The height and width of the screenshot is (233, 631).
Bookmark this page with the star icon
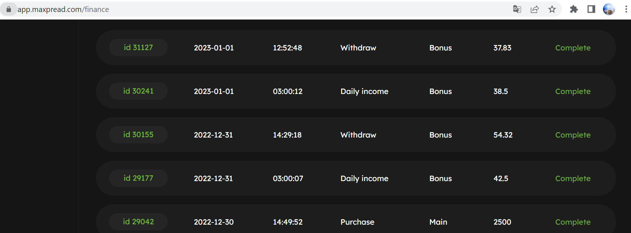click(552, 9)
